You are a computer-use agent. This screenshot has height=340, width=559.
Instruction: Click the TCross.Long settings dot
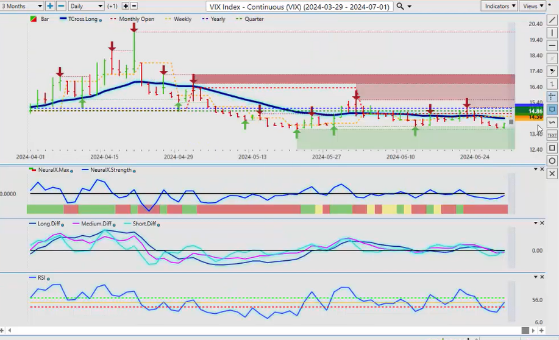click(x=100, y=20)
